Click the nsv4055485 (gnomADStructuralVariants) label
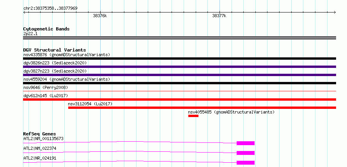The height and width of the screenshot is (167, 347). (231, 112)
